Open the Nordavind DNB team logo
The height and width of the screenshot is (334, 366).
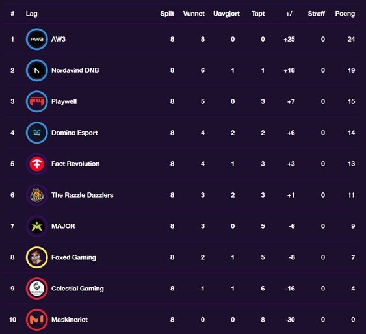[37, 70]
